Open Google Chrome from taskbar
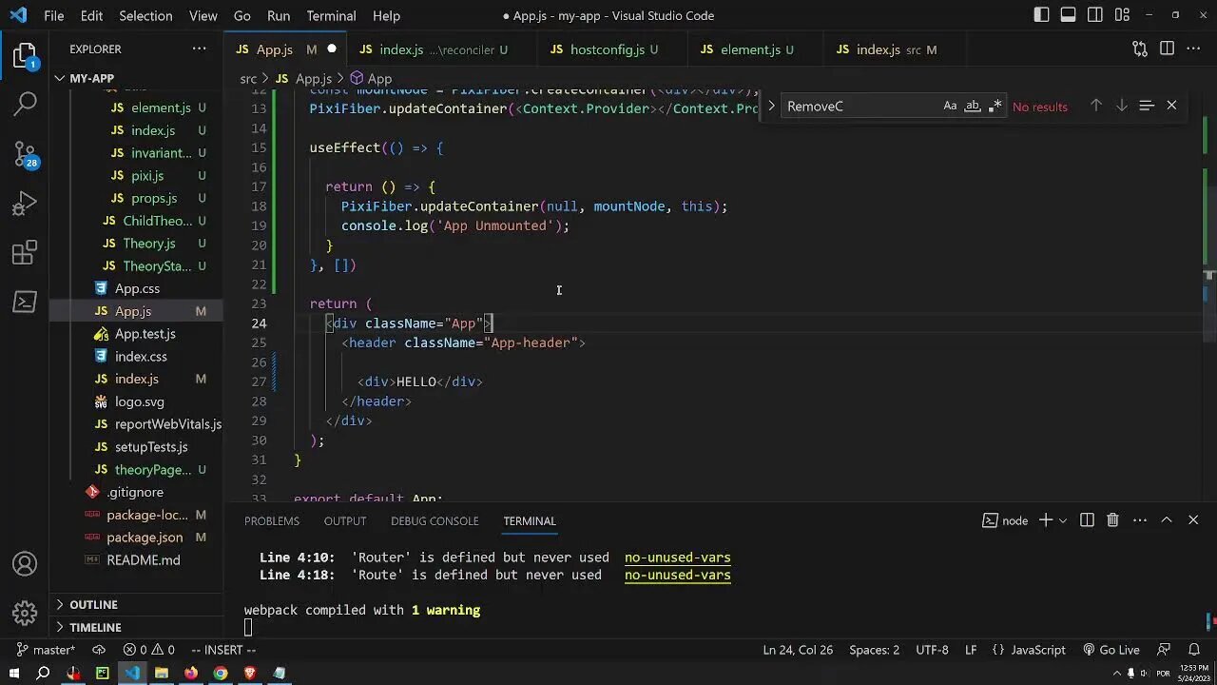Screen dimensions: 1217x685 (221, 674)
